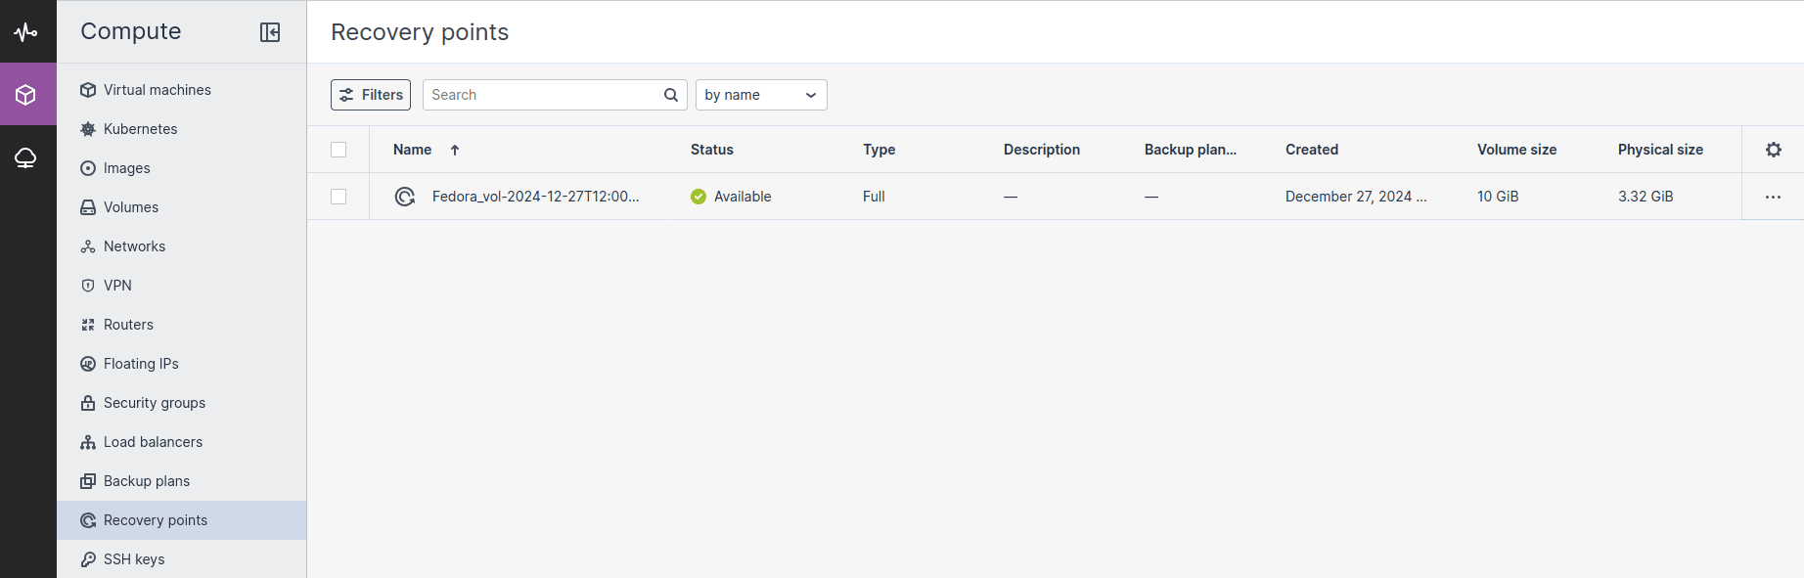
Task: Open actions menu for Fedora_vol recovery point
Action: click(1773, 197)
